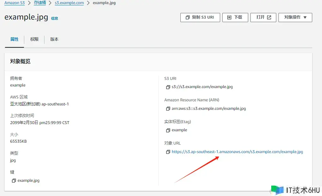Select the size value 65535KB
Screen dimensions: 322x196
tap(18, 141)
